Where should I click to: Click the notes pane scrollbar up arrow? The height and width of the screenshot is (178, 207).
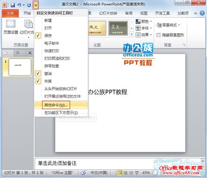click(203, 161)
